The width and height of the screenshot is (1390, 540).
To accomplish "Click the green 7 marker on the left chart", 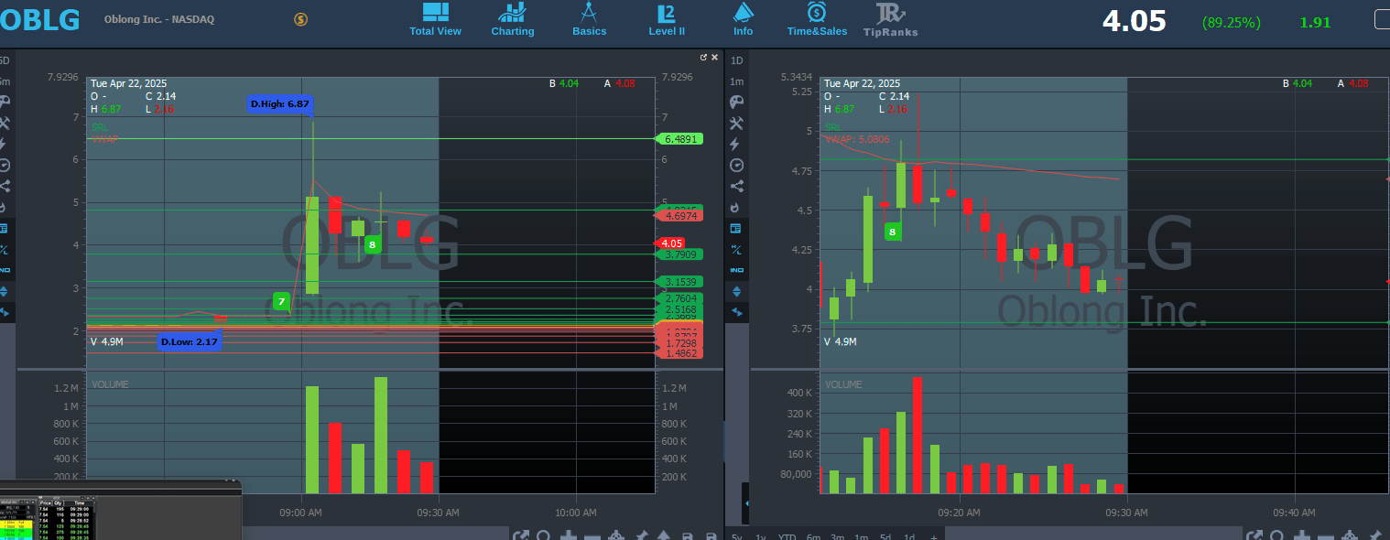I will click(282, 301).
